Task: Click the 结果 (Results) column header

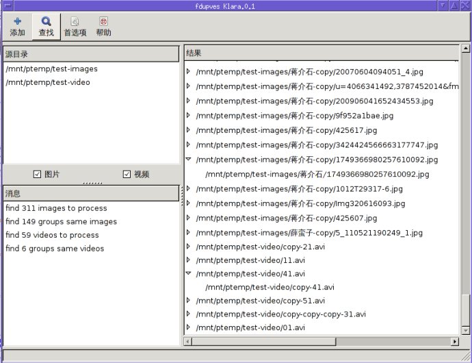Action: [x=322, y=53]
